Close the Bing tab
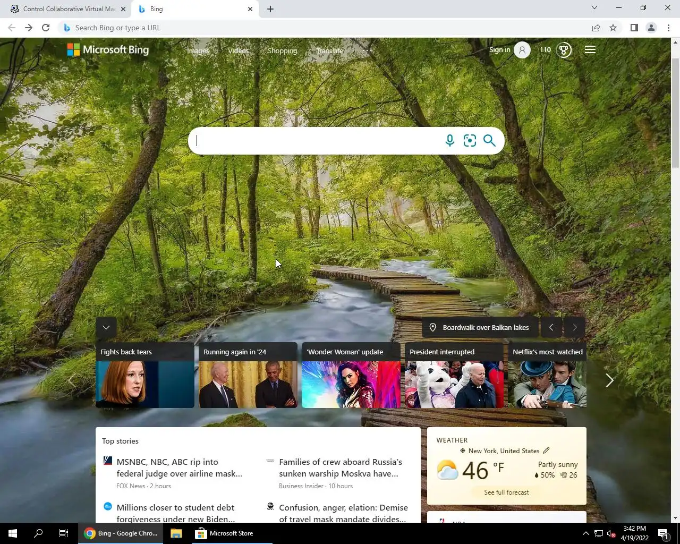This screenshot has width=680, height=544. [x=250, y=9]
